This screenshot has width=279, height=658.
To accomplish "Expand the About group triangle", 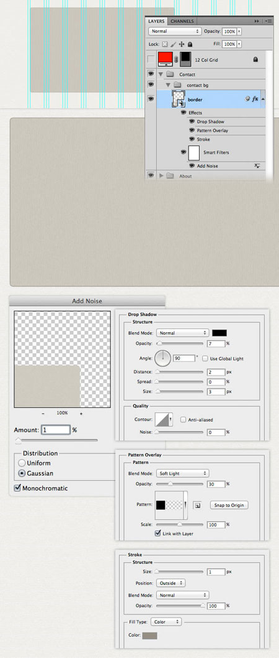I will (161, 176).
